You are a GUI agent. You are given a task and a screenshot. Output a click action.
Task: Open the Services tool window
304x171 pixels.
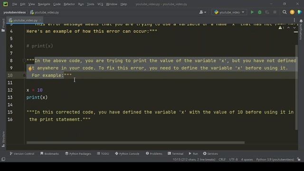(x=210, y=153)
